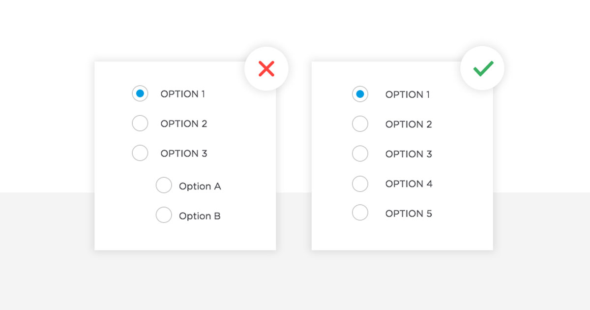The width and height of the screenshot is (590, 310).
Task: Select the OPTION 5 radio button
Action: click(x=360, y=213)
